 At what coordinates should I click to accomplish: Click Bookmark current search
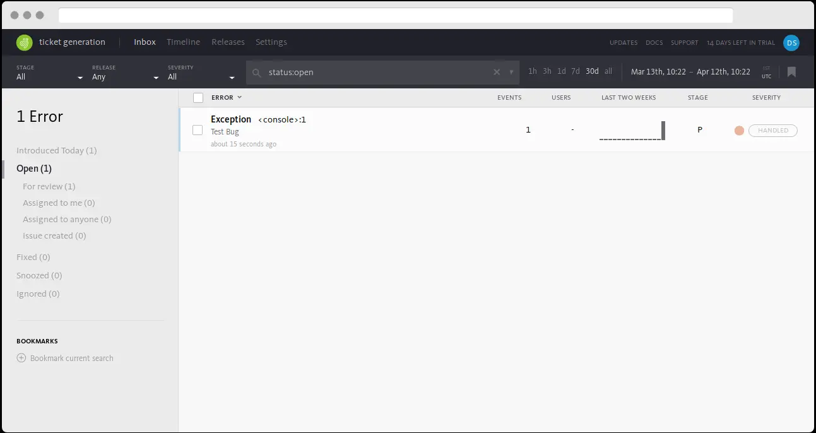(72, 358)
